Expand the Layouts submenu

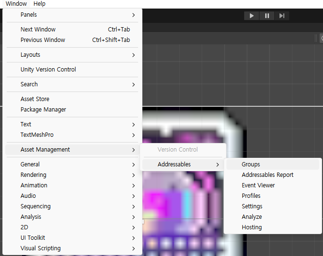click(72, 55)
